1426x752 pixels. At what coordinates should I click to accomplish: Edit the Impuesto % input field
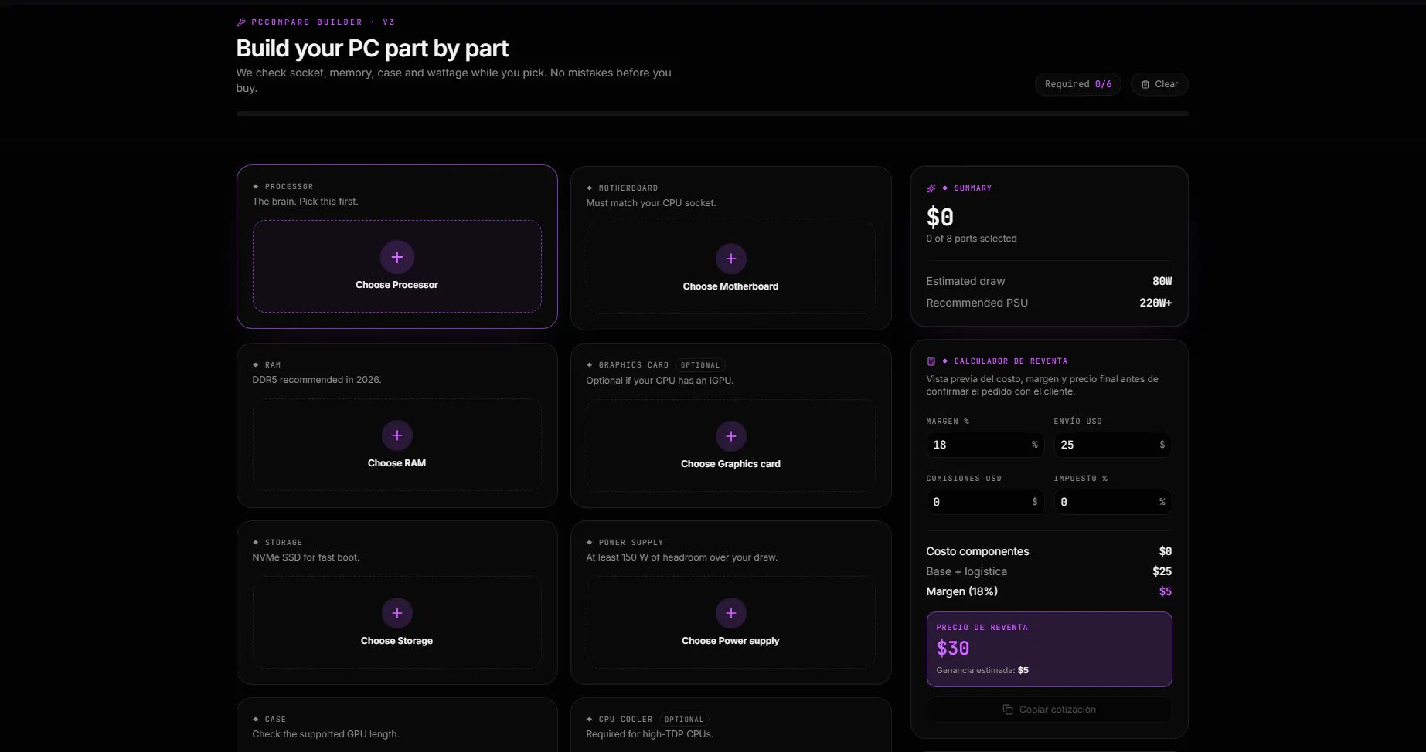point(1112,502)
